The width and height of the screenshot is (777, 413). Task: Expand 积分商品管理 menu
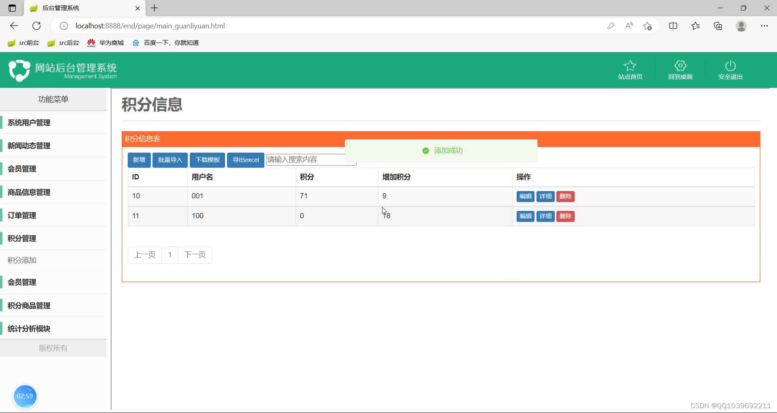click(54, 306)
